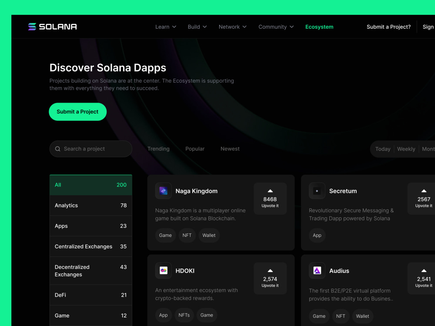This screenshot has width=435, height=326.
Task: Click the magnifier icon in the search box
Action: click(58, 149)
